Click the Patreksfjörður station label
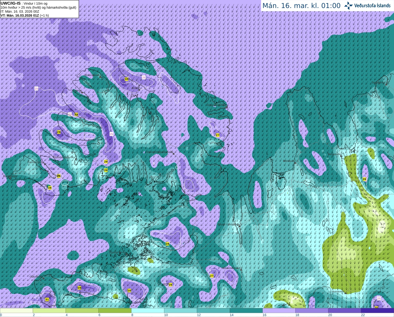 pyautogui.click(x=36, y=162)
